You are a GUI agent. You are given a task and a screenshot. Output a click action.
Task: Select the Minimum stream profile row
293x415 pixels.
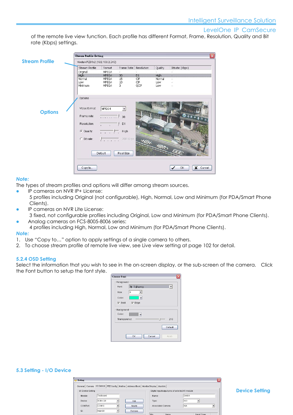pos(144,86)
